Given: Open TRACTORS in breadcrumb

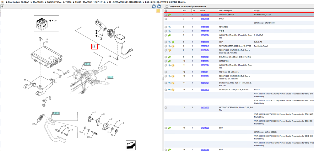Looking at the screenshot, I should [x=38, y=2].
